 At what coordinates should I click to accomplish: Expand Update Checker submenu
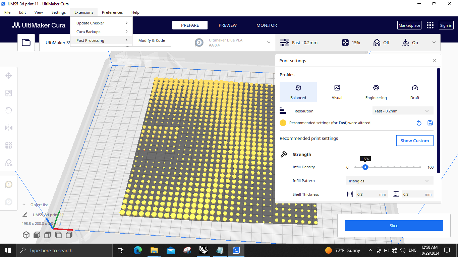tap(102, 23)
